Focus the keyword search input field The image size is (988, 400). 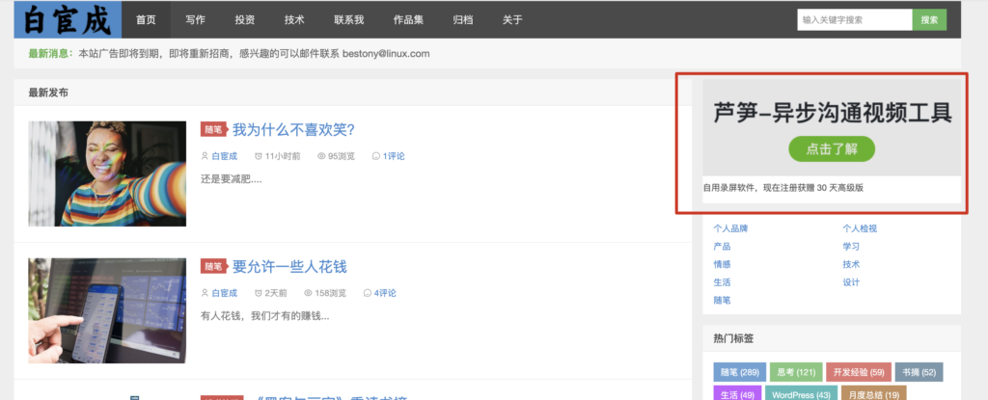pos(854,19)
